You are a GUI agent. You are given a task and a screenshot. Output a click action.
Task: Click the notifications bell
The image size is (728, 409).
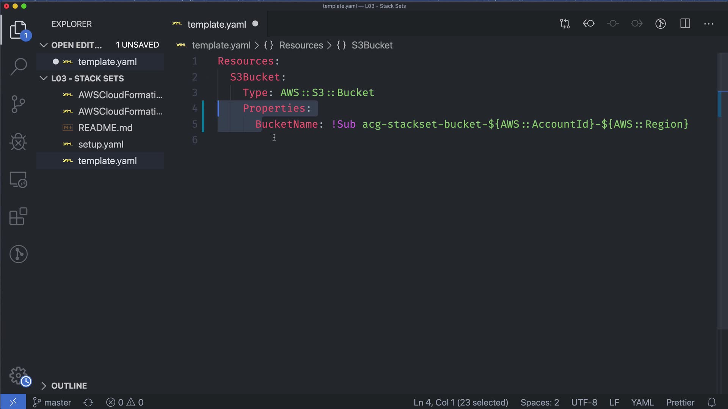tap(712, 402)
